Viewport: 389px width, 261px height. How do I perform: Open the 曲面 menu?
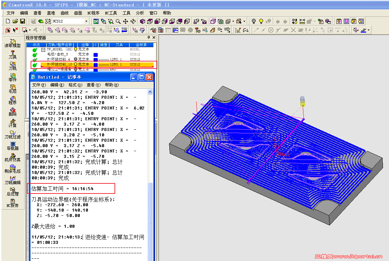[x=78, y=13]
